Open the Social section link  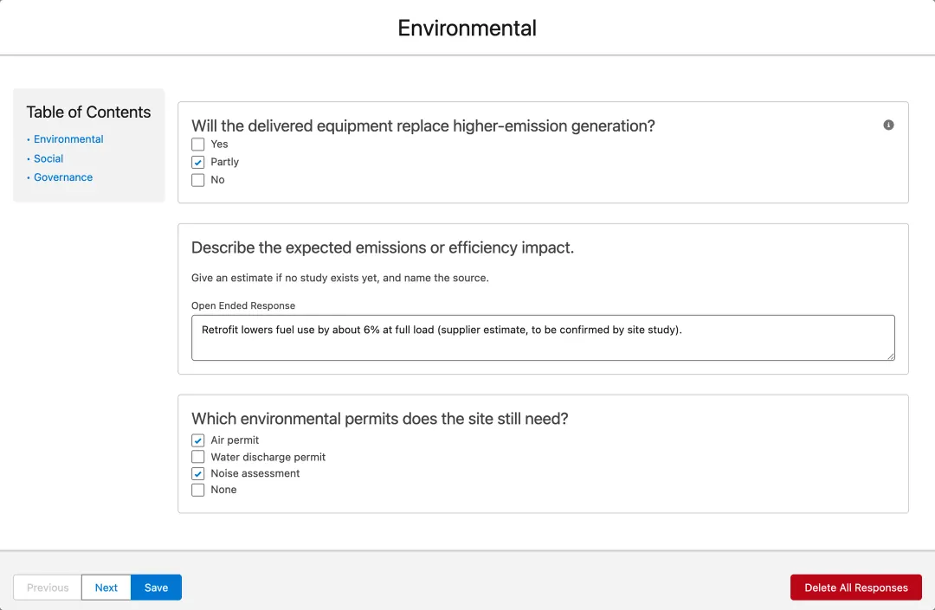pos(48,158)
